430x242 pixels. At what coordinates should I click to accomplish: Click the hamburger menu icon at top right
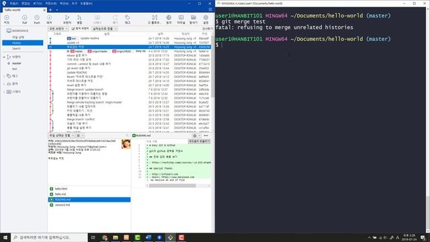pos(210,9)
